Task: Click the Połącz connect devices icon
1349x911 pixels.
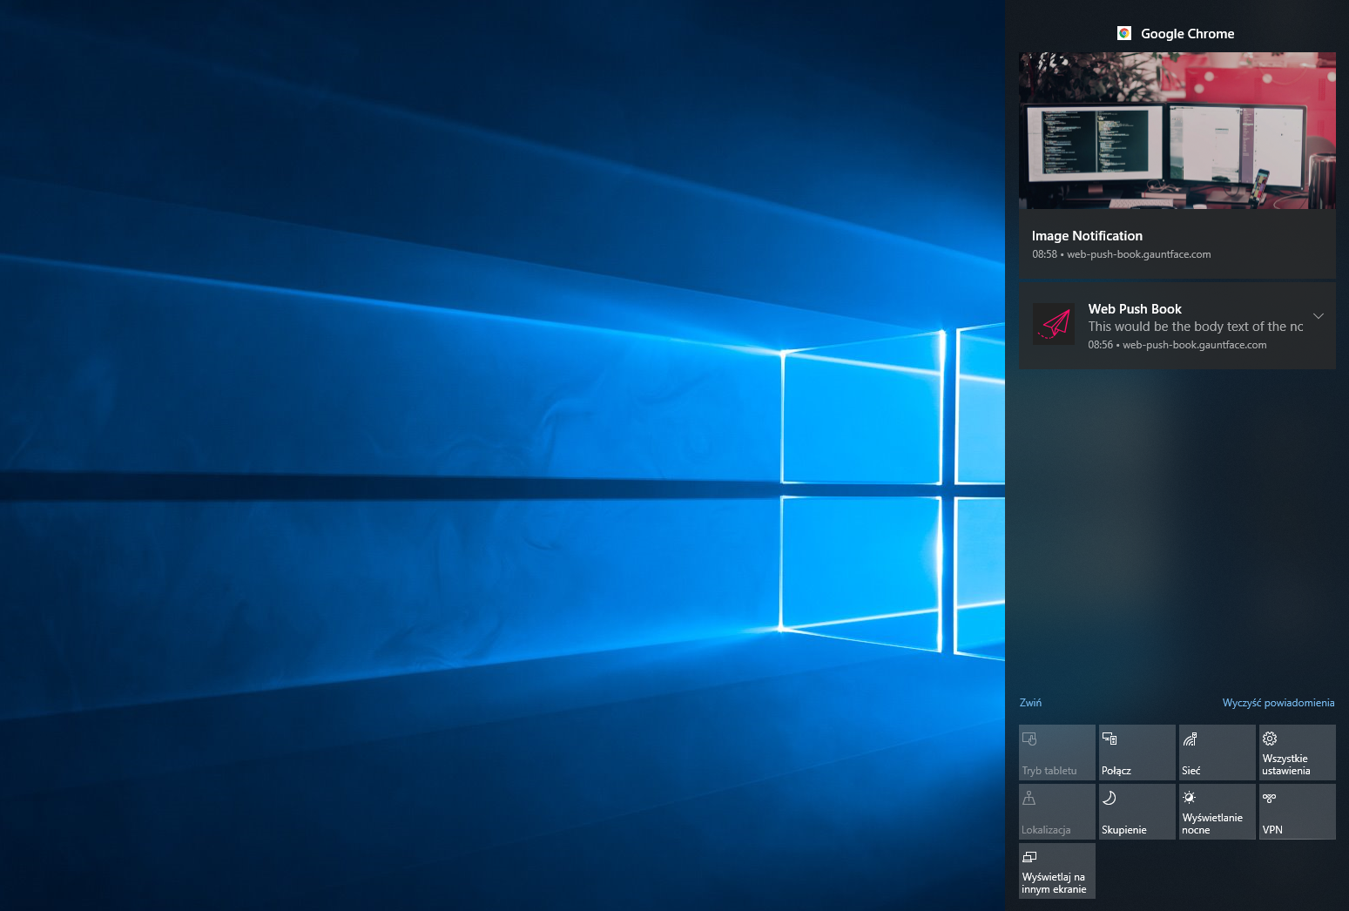Action: pyautogui.click(x=1110, y=739)
